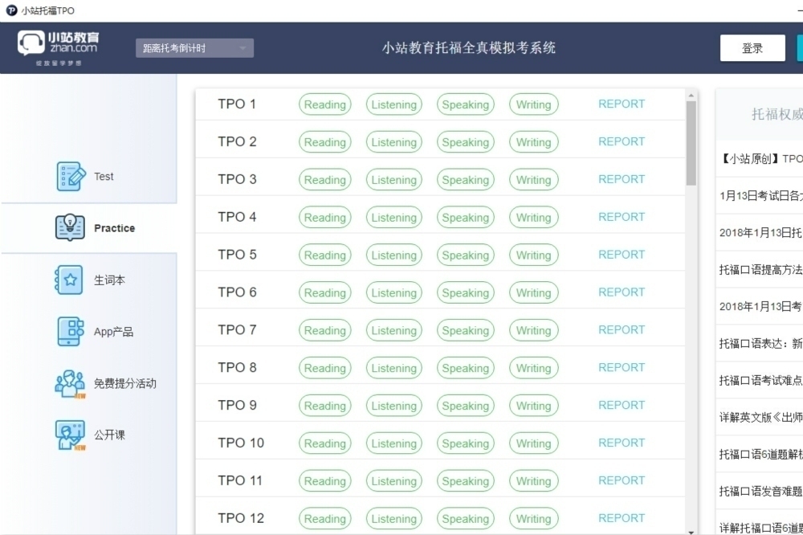Start TPO 1 Speaking practice
The image size is (803, 535).
[x=466, y=104]
